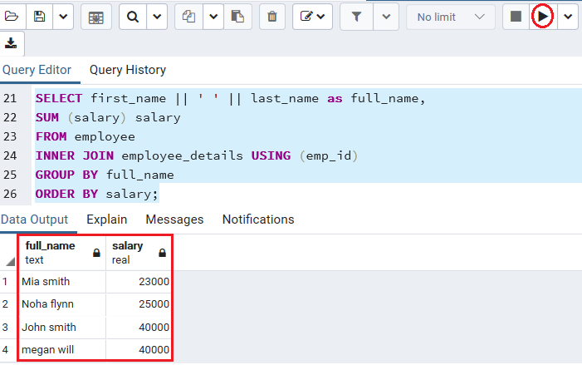This screenshot has height=365, width=582.
Task: Click the salary column header
Action: 139,253
